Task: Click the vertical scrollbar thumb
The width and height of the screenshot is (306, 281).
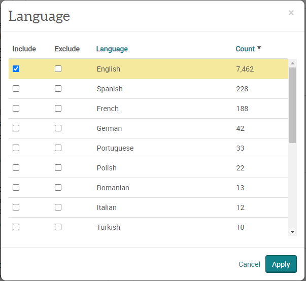Action: (292, 106)
